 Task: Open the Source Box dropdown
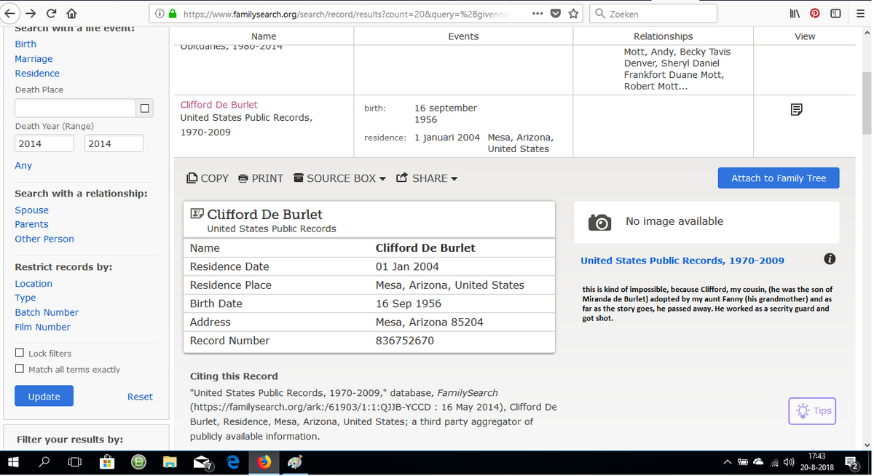(339, 178)
